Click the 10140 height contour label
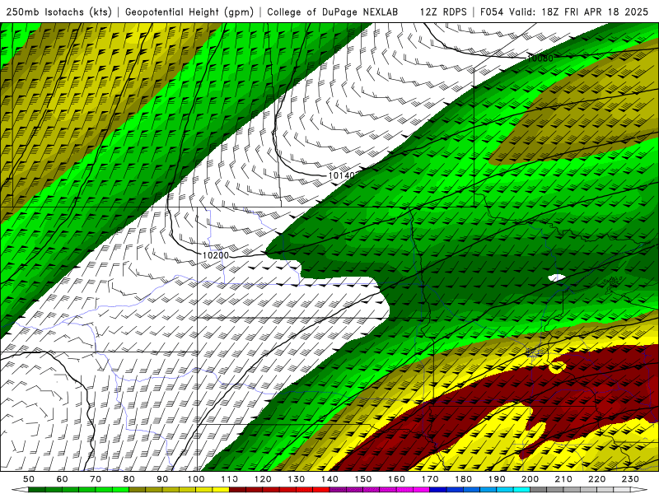 coord(343,175)
